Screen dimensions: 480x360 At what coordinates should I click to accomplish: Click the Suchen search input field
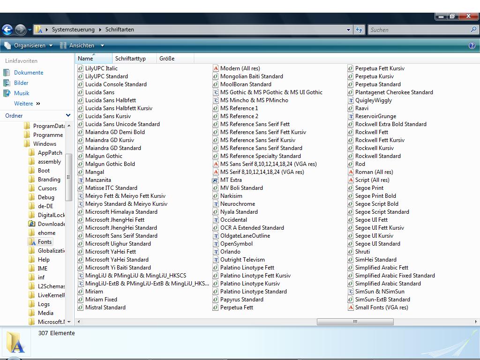point(420,30)
